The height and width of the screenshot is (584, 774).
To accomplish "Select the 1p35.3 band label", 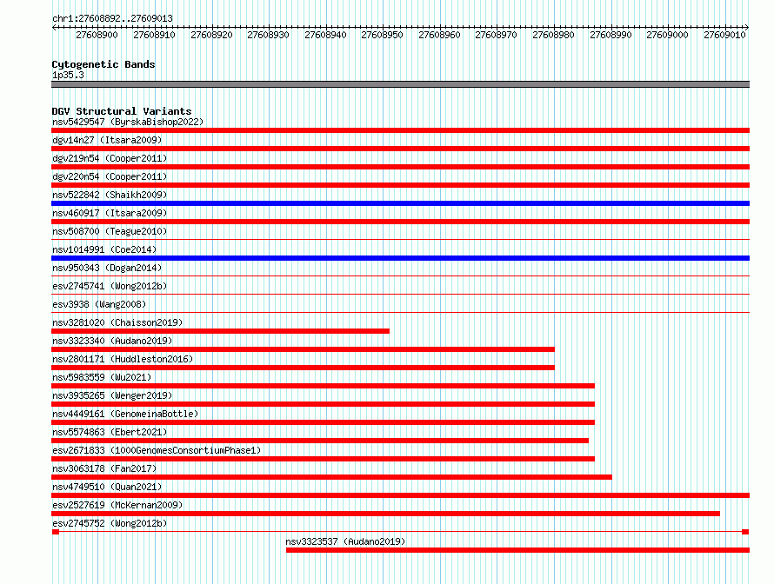I will click(x=68, y=75).
